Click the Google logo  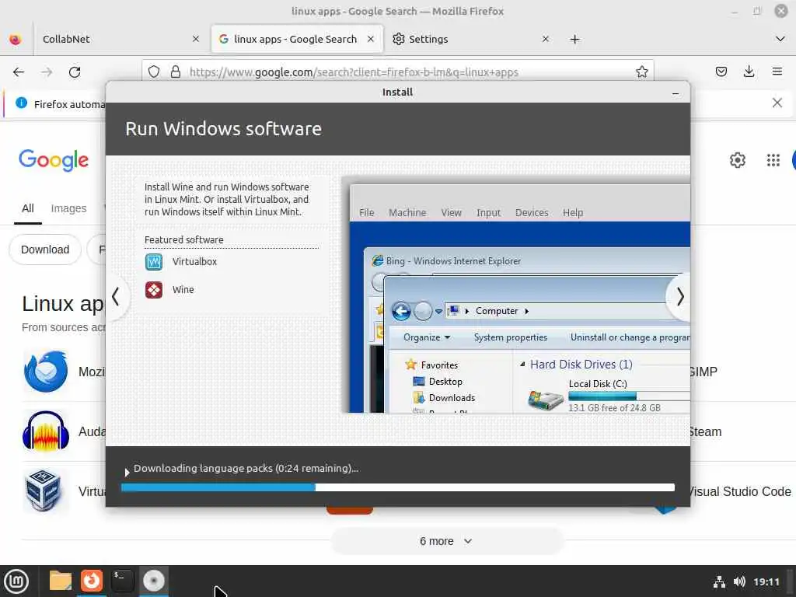(x=54, y=160)
